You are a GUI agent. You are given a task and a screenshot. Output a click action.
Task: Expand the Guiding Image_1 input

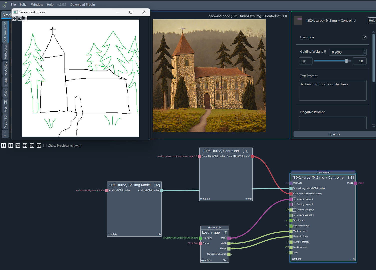[x=294, y=204]
